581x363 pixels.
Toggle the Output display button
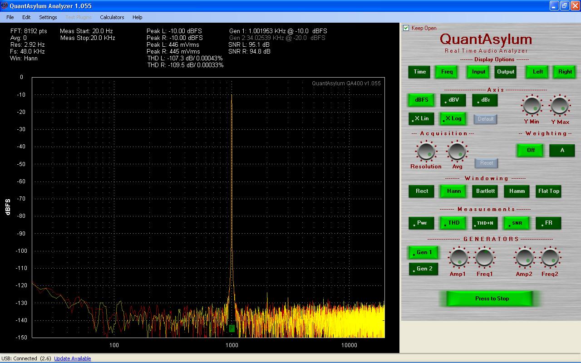506,72
